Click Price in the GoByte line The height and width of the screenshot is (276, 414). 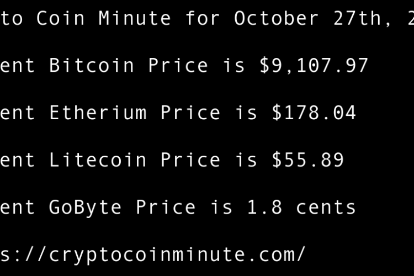coord(166,208)
